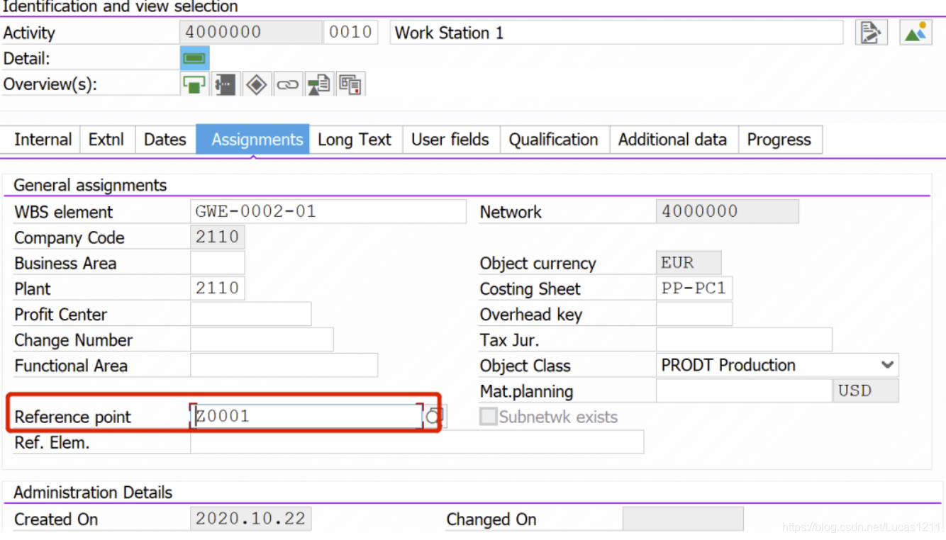The width and height of the screenshot is (946, 540).
Task: Click the network graphic icon at top right
Action: click(x=915, y=32)
